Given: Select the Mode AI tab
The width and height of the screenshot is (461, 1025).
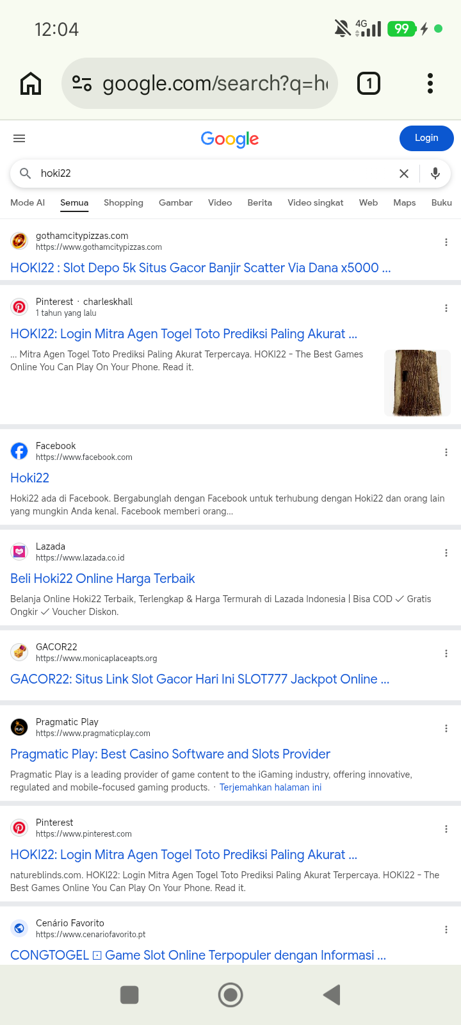Looking at the screenshot, I should 28,202.
